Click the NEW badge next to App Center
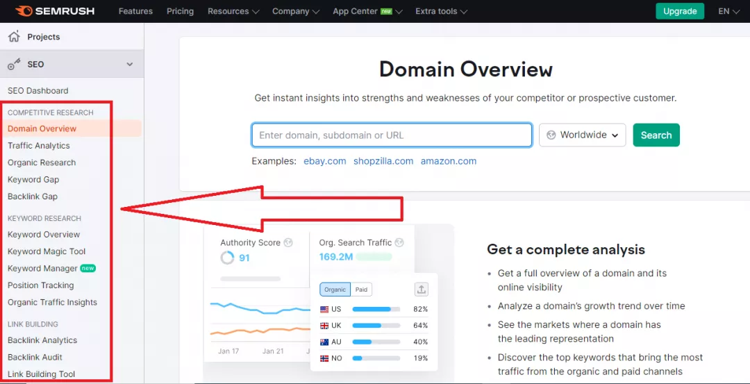 [x=386, y=11]
